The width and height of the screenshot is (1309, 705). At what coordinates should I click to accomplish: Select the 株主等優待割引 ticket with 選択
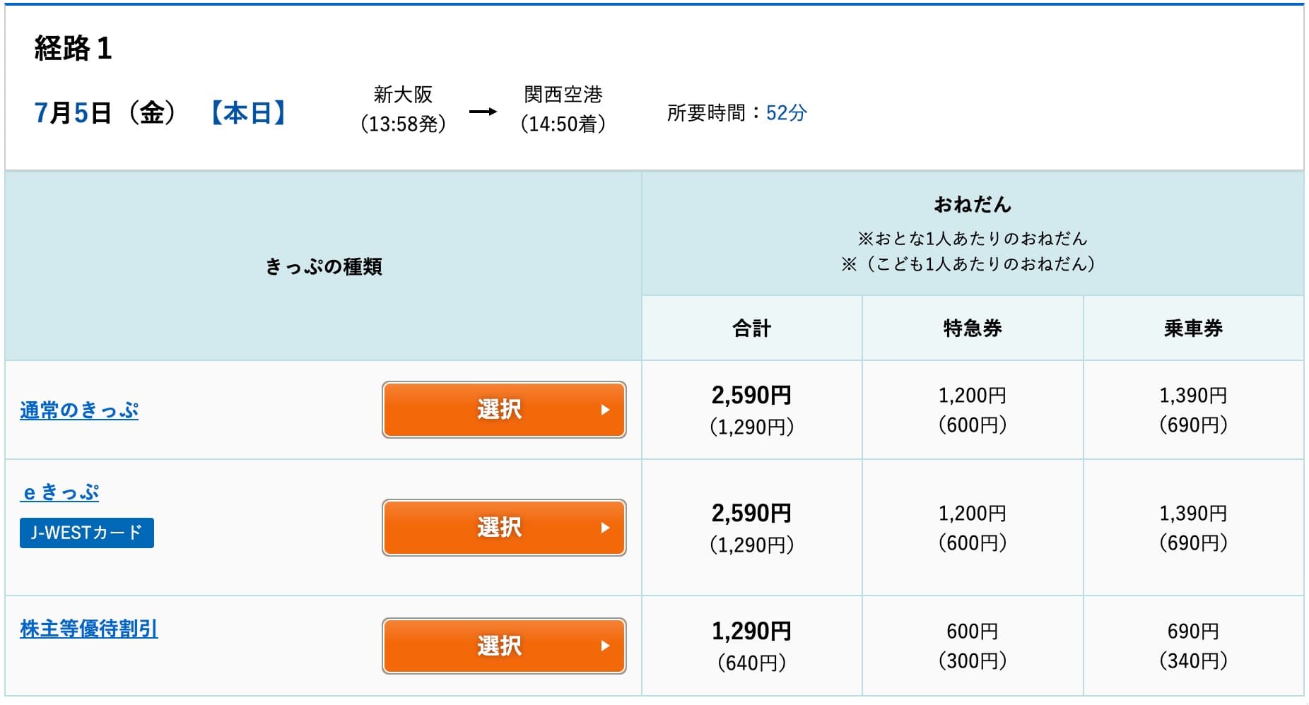[x=504, y=646]
